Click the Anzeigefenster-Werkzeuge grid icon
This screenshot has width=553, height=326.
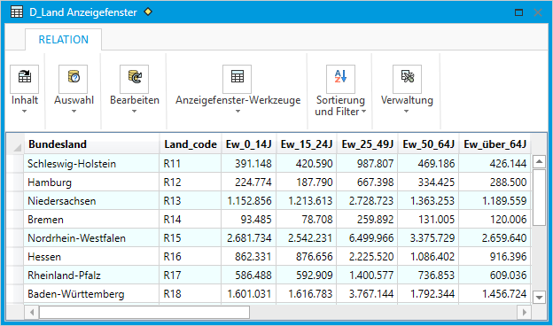(x=237, y=79)
